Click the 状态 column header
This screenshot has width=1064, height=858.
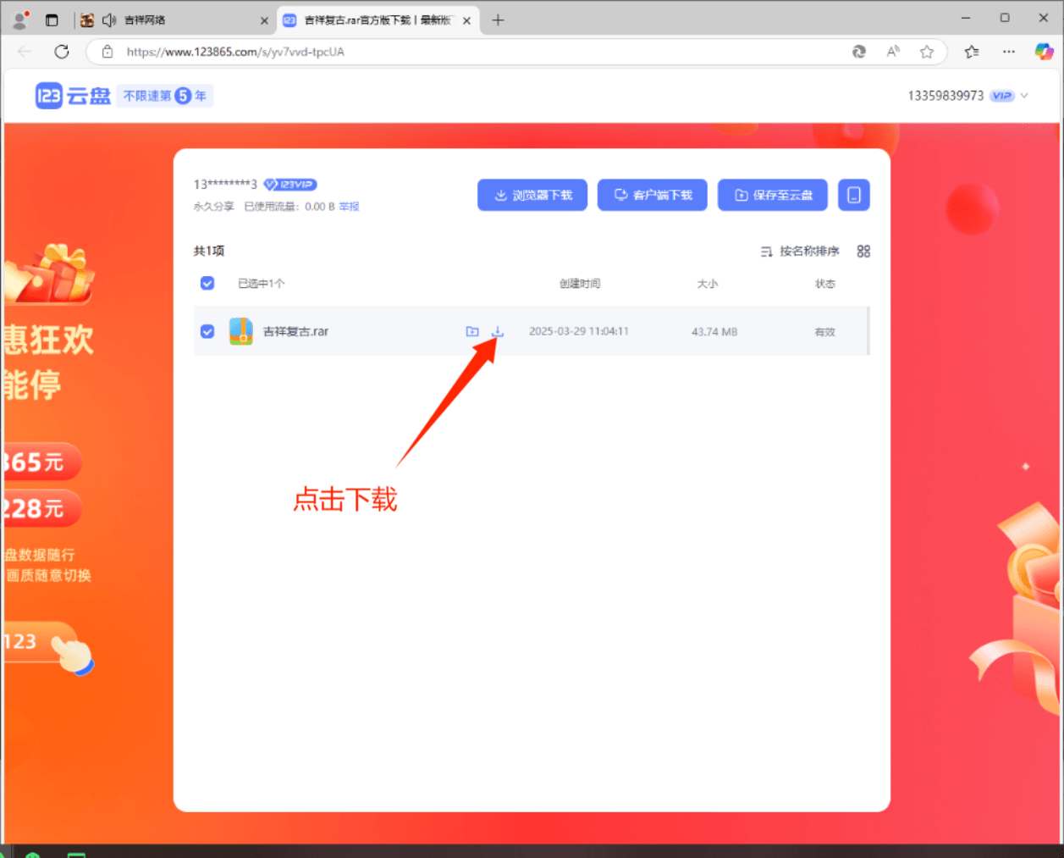coord(825,284)
